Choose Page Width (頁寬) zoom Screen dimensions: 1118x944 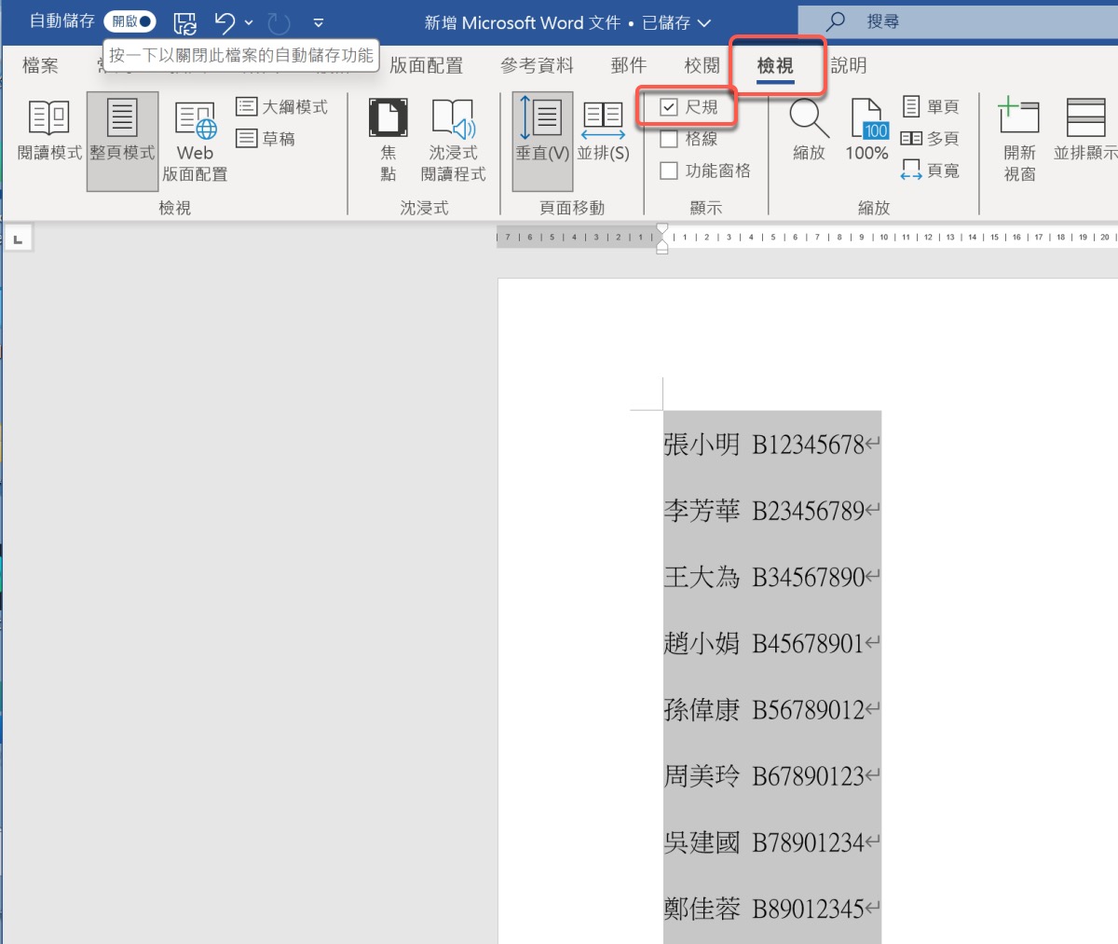930,171
